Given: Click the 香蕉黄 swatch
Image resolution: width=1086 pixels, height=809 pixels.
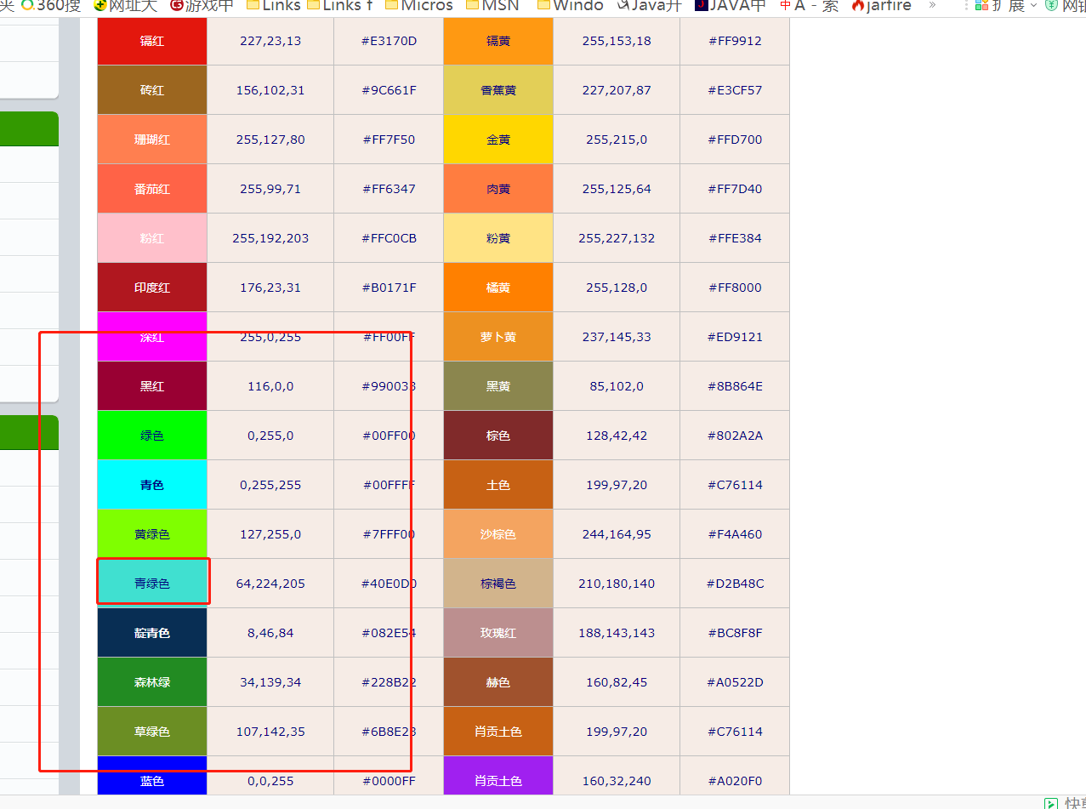Looking at the screenshot, I should [498, 90].
